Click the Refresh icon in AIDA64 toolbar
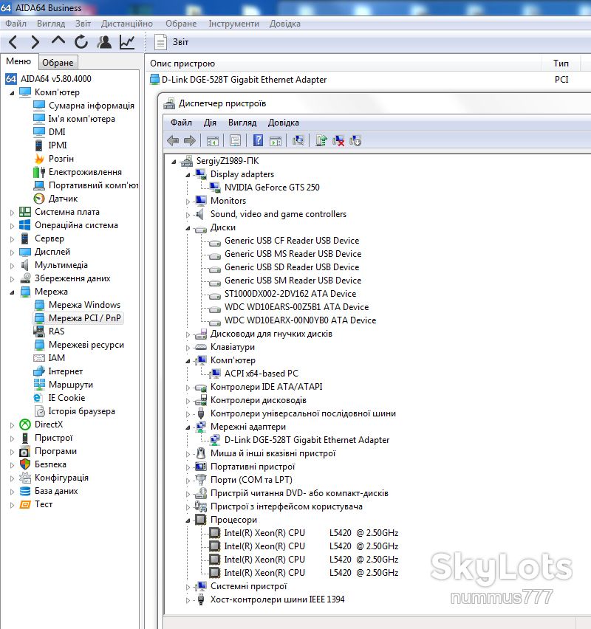The image size is (591, 629). pyautogui.click(x=81, y=42)
